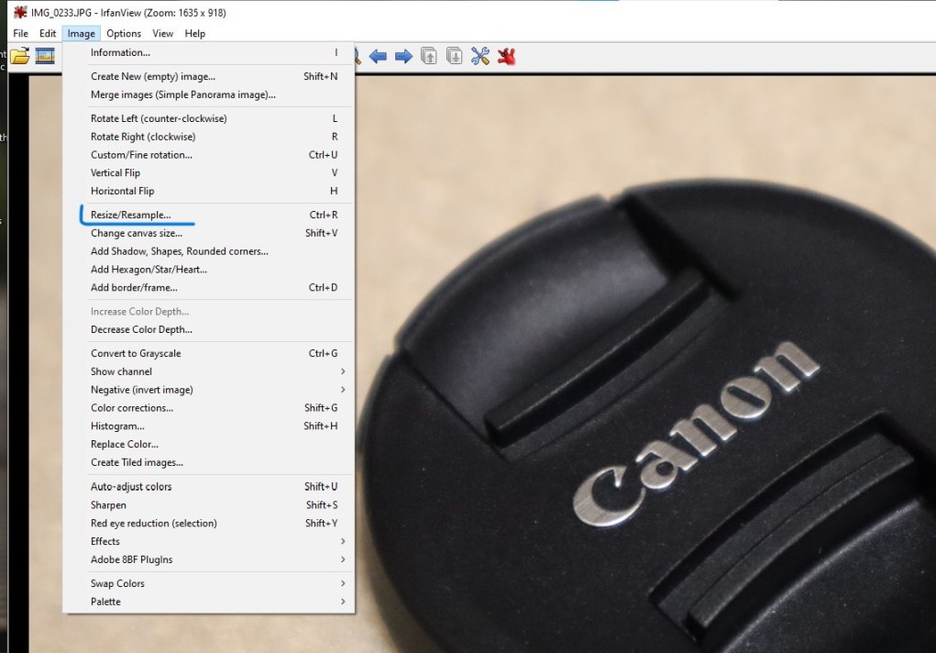
Task: Open the Help menu
Action: (194, 33)
